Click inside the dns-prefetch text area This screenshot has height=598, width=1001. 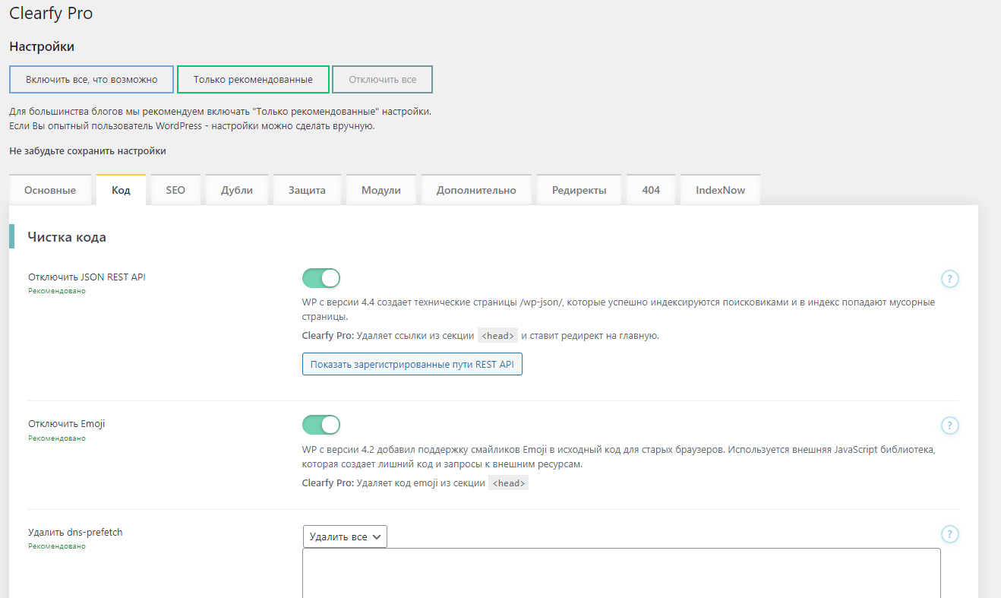tap(621, 573)
